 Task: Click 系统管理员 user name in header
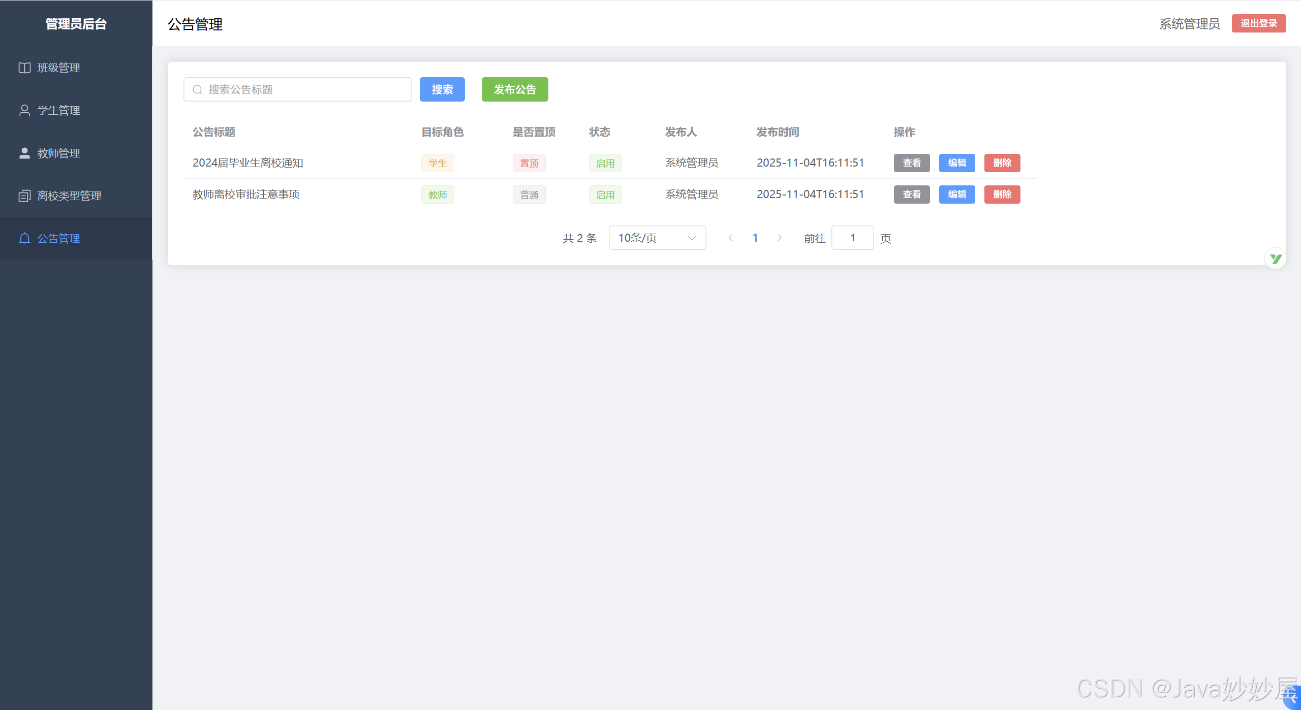click(x=1190, y=24)
